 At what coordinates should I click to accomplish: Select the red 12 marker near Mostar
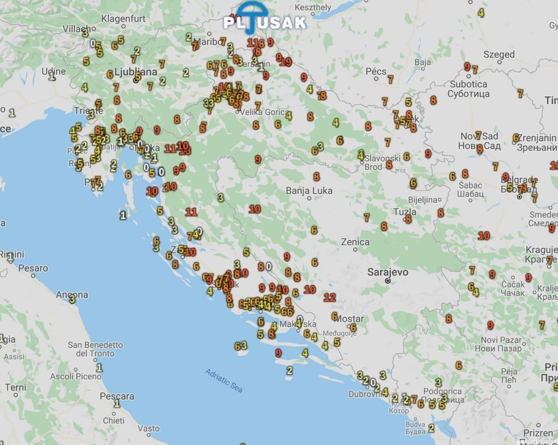click(x=329, y=297)
